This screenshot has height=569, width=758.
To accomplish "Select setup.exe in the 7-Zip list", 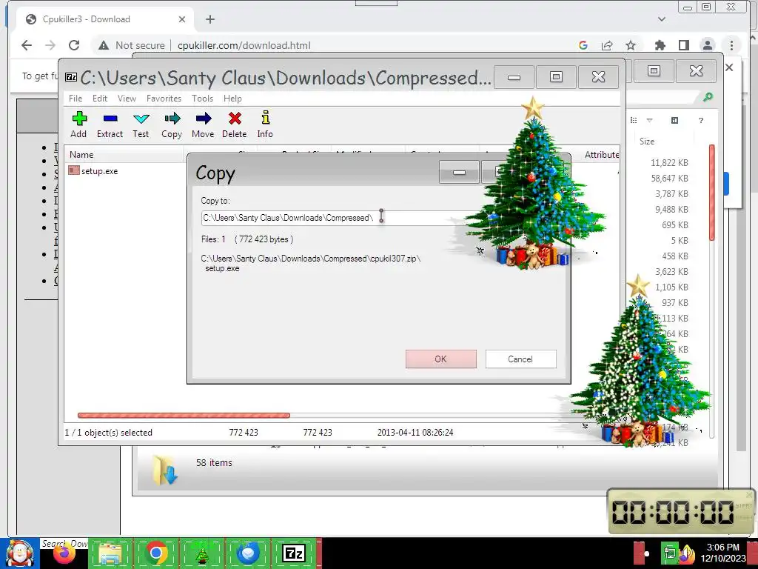I will point(93,171).
